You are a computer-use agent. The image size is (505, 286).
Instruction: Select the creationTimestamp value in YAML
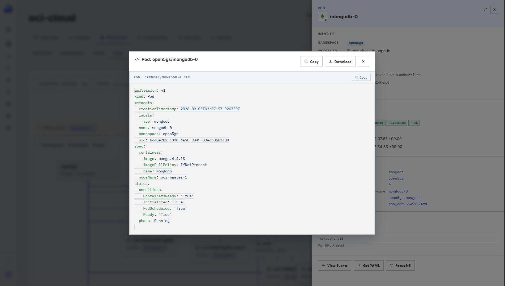[210, 109]
